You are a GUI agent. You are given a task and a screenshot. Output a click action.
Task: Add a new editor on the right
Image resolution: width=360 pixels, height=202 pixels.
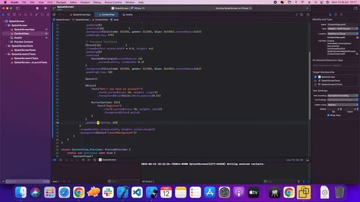point(308,15)
